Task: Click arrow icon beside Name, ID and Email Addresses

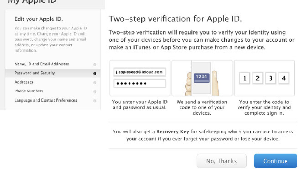Action: [95, 64]
